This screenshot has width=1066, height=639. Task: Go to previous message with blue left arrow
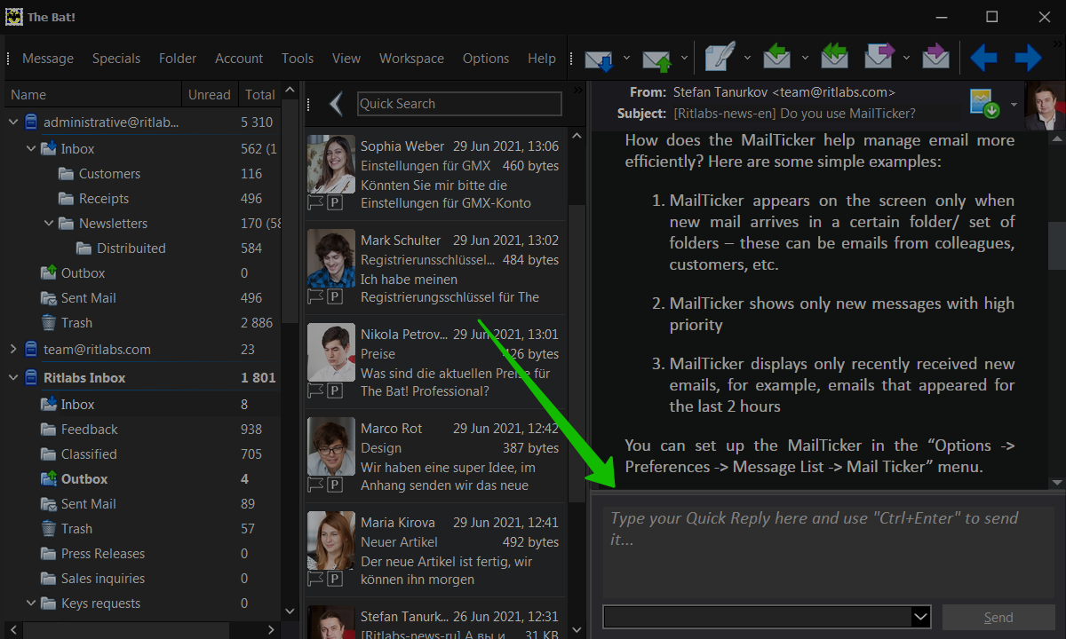[982, 59]
